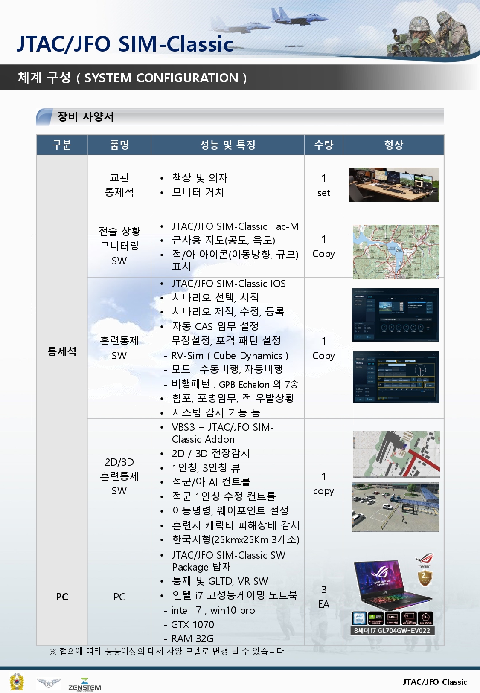Screen dimensions: 480x693
Task: Click the gold shield badge near laptop
Action: click(x=425, y=579)
